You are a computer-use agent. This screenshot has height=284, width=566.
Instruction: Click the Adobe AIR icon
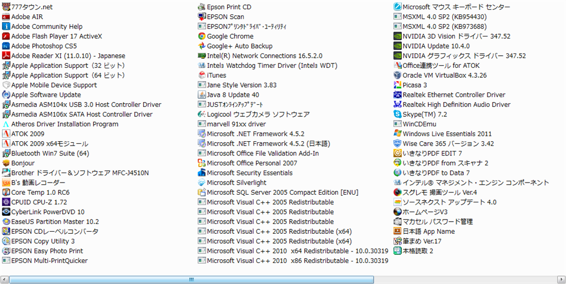tap(6, 17)
